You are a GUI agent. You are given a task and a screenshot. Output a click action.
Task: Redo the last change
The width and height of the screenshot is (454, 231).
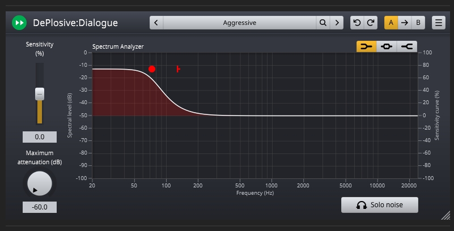(x=371, y=23)
